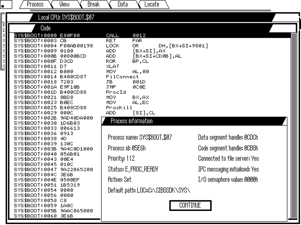
Task: Select the FilConnect instruction line
Action: coord(122,77)
